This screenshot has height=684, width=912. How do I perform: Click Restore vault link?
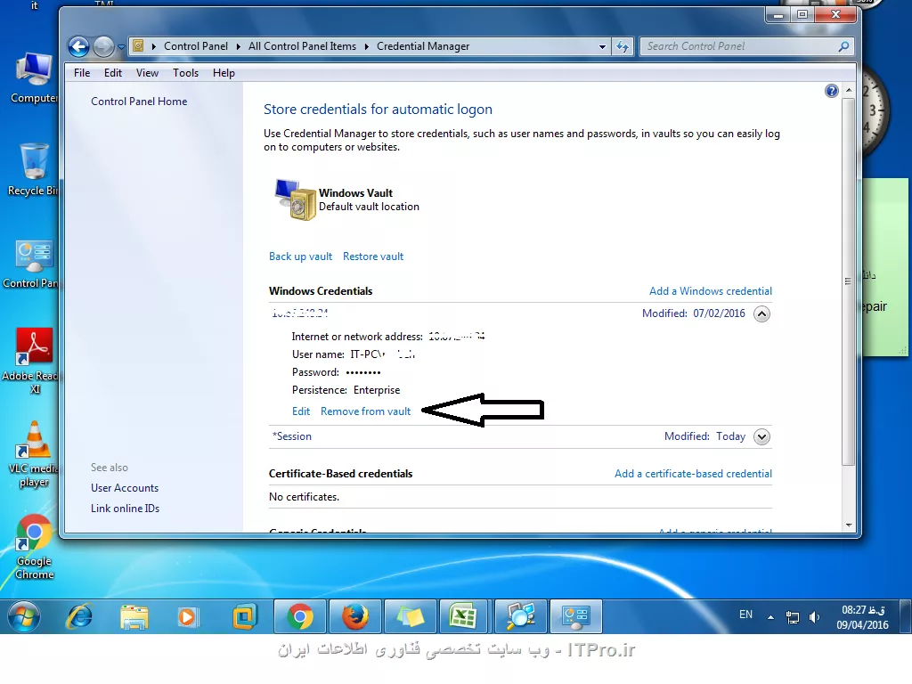[373, 256]
